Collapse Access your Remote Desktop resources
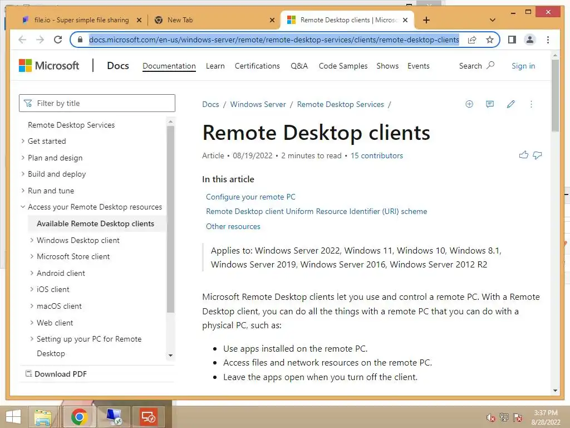Image resolution: width=570 pixels, height=428 pixels. coord(23,207)
